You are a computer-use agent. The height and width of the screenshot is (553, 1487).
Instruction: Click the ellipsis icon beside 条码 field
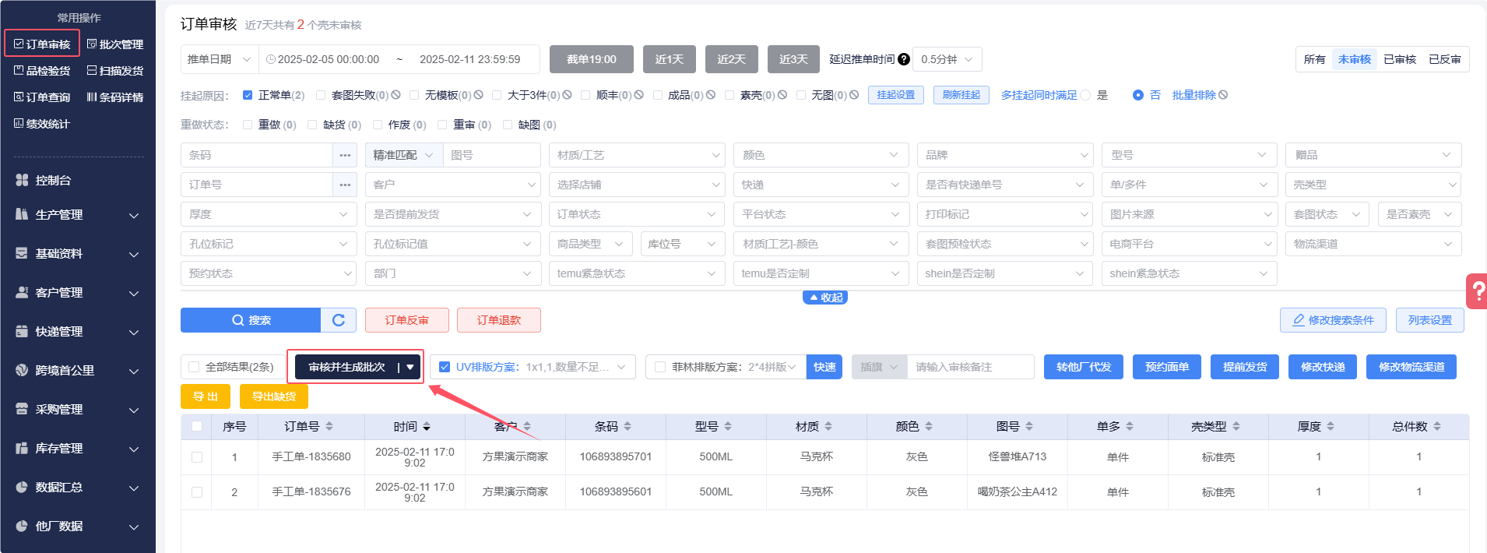pyautogui.click(x=345, y=155)
